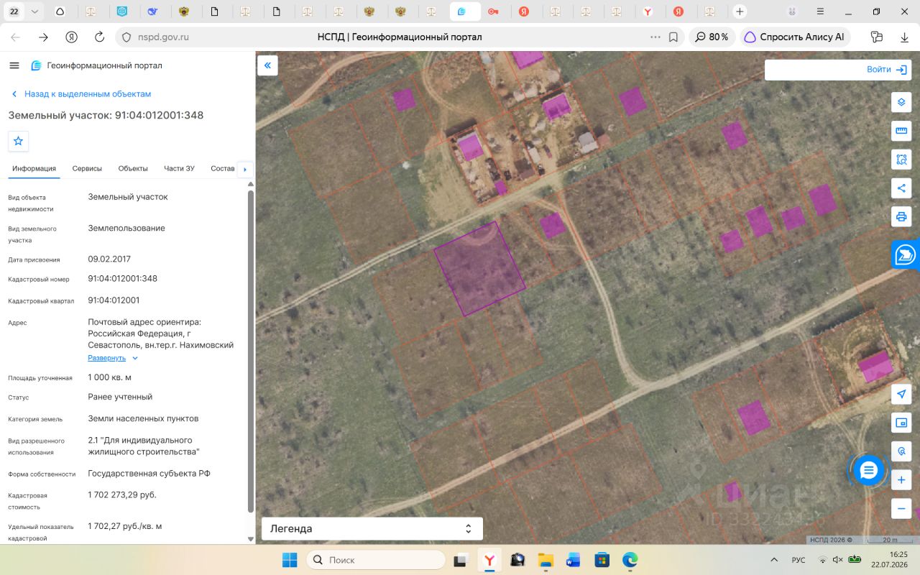Add parcel to favorites with star
The width and height of the screenshot is (920, 575).
coord(19,141)
